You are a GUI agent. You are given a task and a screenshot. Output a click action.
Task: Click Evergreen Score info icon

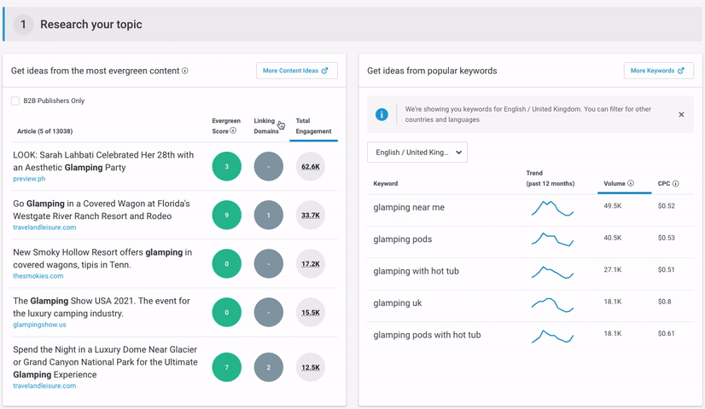233,131
